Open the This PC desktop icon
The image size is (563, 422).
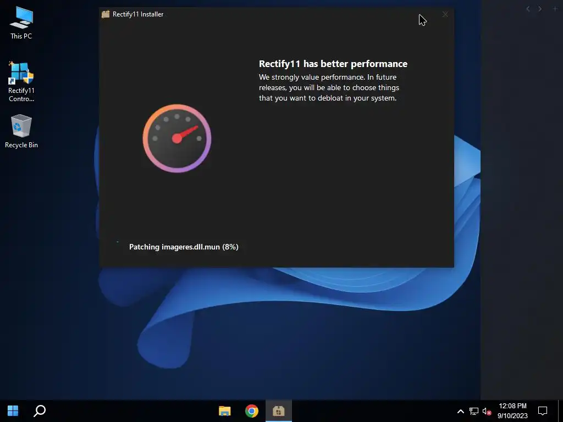click(x=21, y=23)
